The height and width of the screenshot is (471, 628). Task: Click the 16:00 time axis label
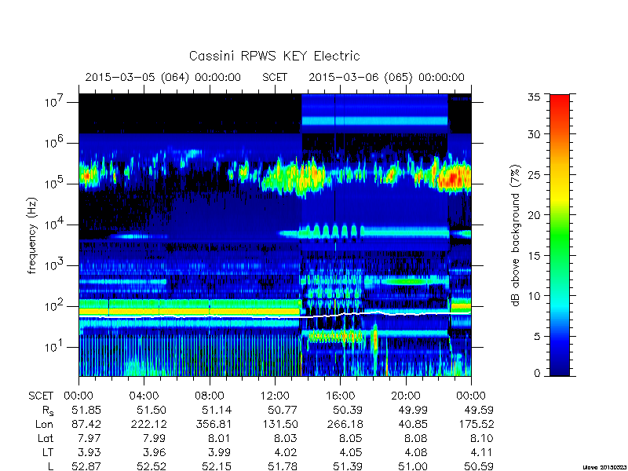point(340,396)
